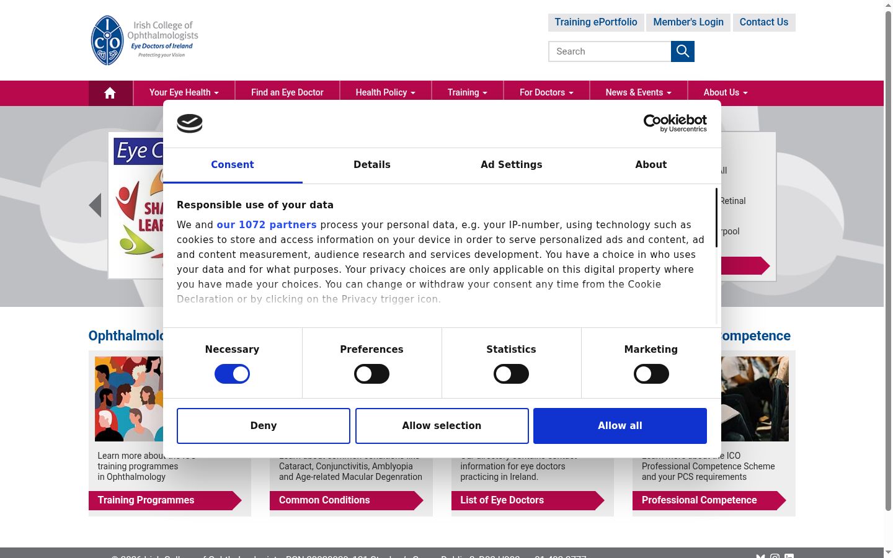Open the Training ePortfolio link
The height and width of the screenshot is (558, 893).
(x=596, y=22)
